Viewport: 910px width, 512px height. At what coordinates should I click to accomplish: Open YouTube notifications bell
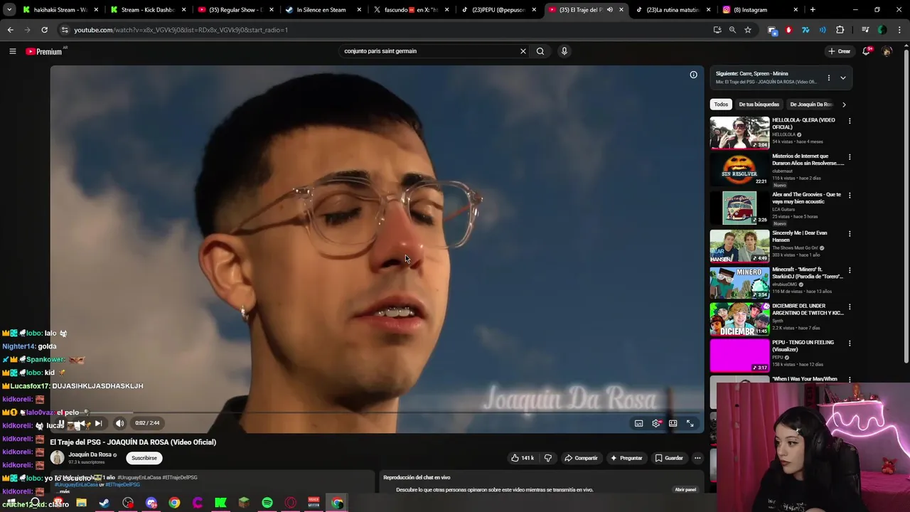866,51
